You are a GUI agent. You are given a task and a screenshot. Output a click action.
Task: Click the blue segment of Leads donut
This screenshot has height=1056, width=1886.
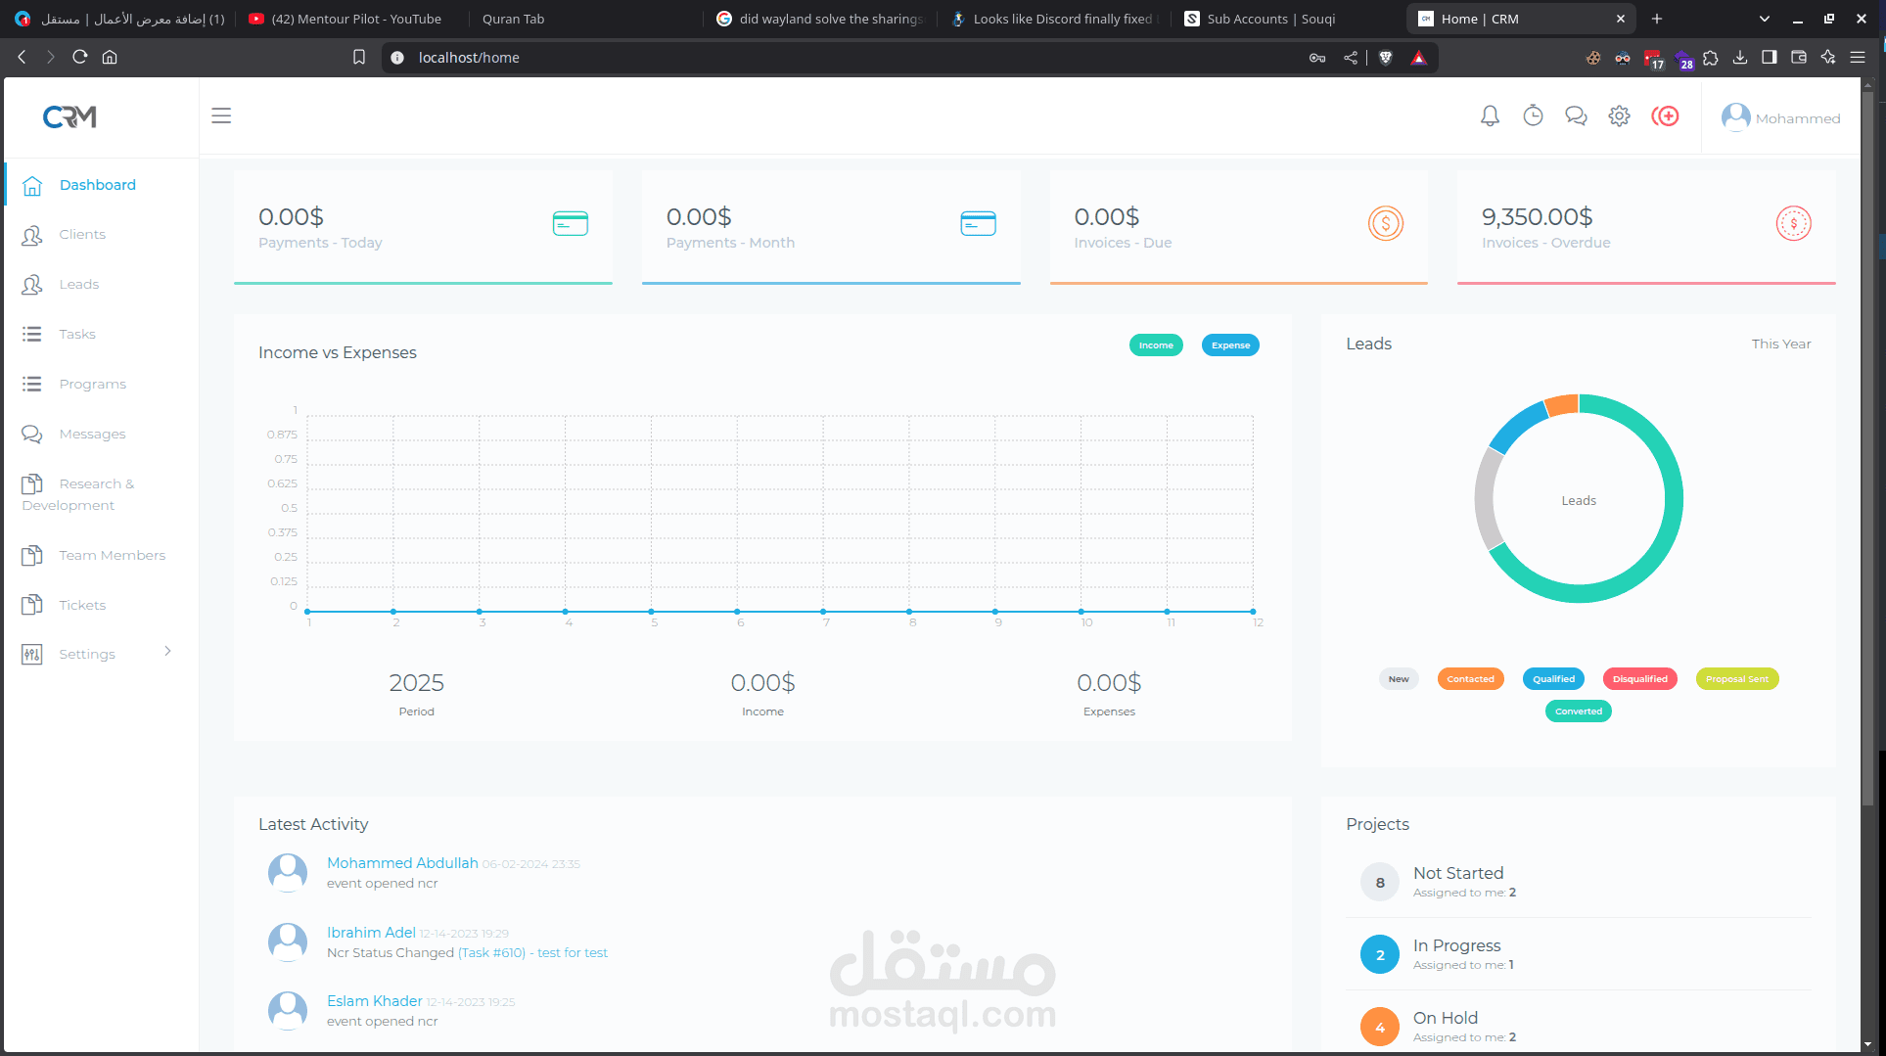click(x=1515, y=427)
